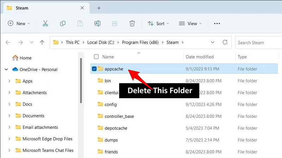Click the Delete trash can icon
282x158 pixels.
point(132,24)
